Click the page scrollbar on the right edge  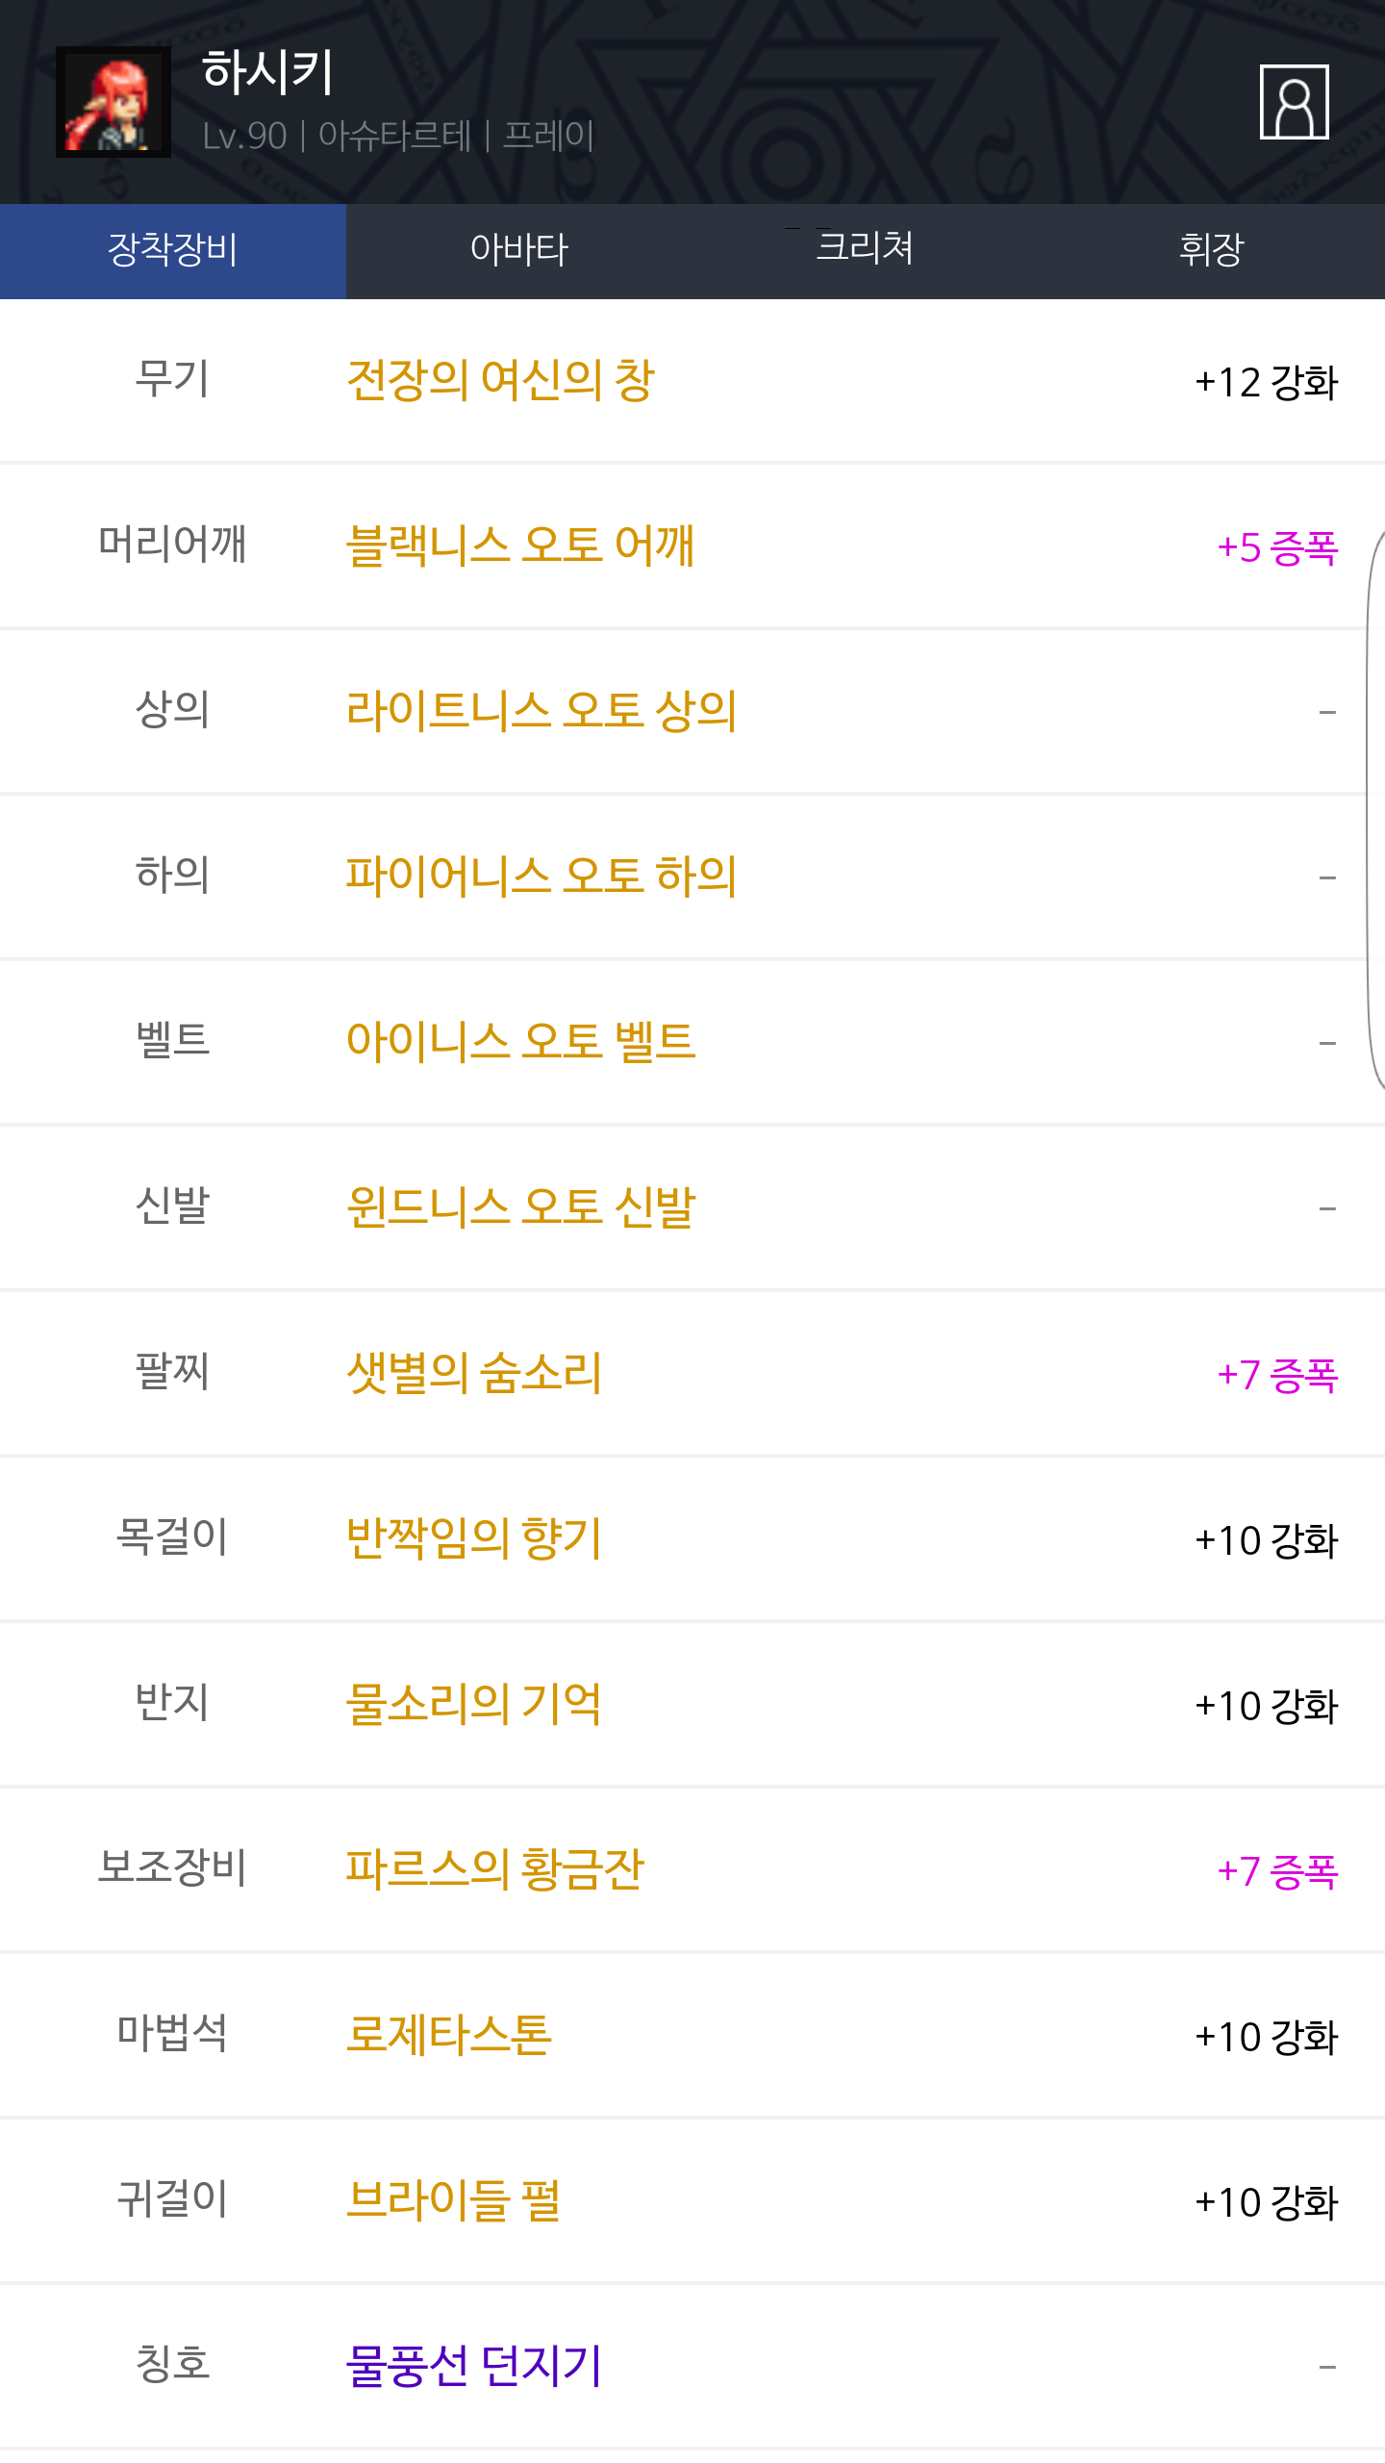click(1375, 808)
